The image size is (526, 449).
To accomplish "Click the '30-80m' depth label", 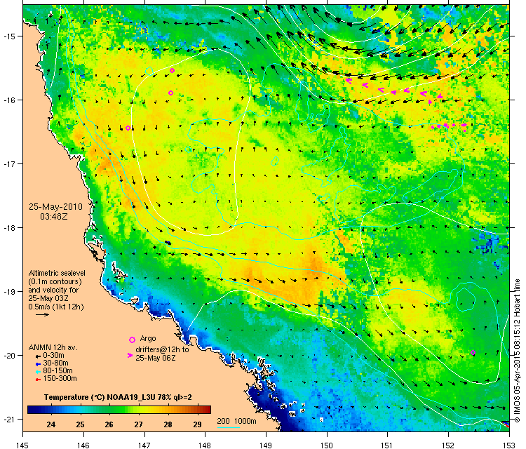I will pos(55,363).
